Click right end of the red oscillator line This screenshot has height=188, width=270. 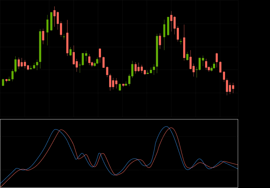pos(237,165)
